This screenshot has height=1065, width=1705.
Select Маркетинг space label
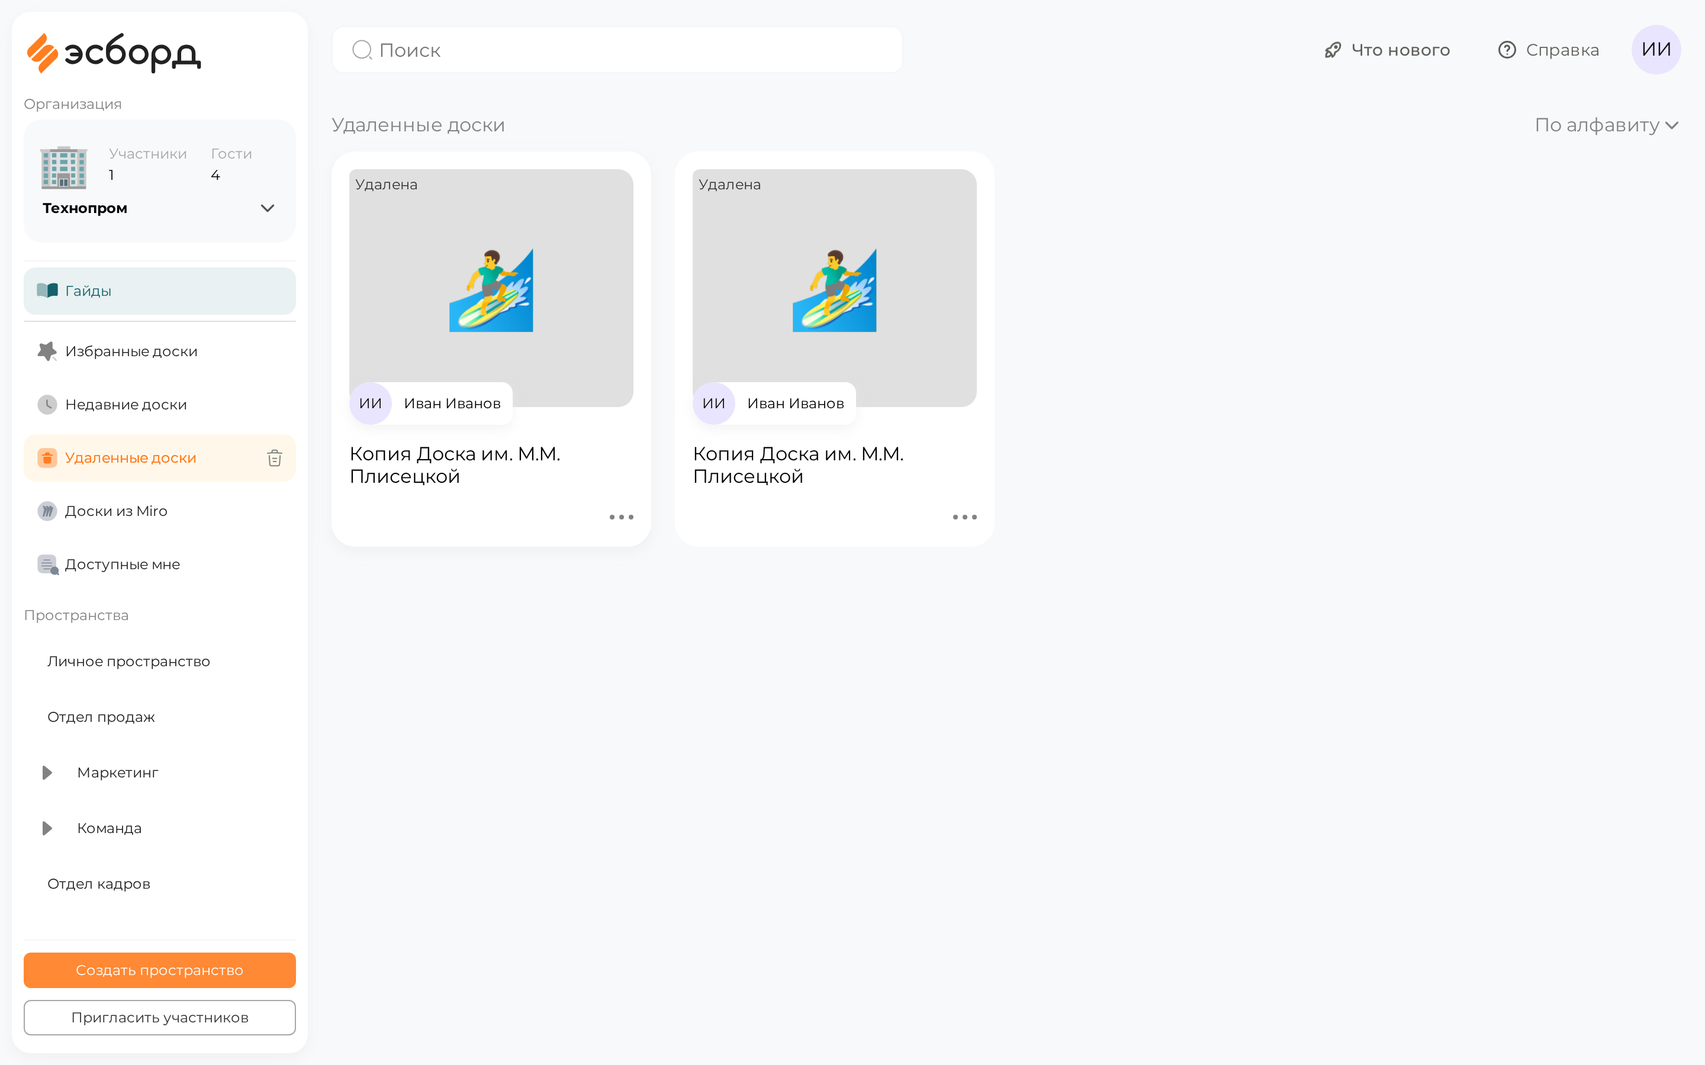(x=118, y=773)
